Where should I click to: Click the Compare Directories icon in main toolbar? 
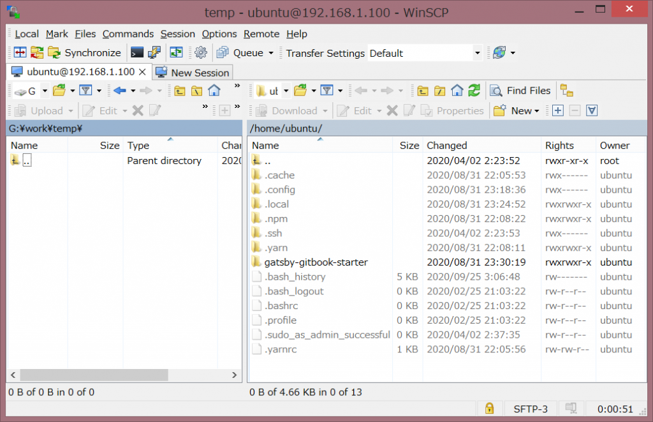pyautogui.click(x=20, y=52)
